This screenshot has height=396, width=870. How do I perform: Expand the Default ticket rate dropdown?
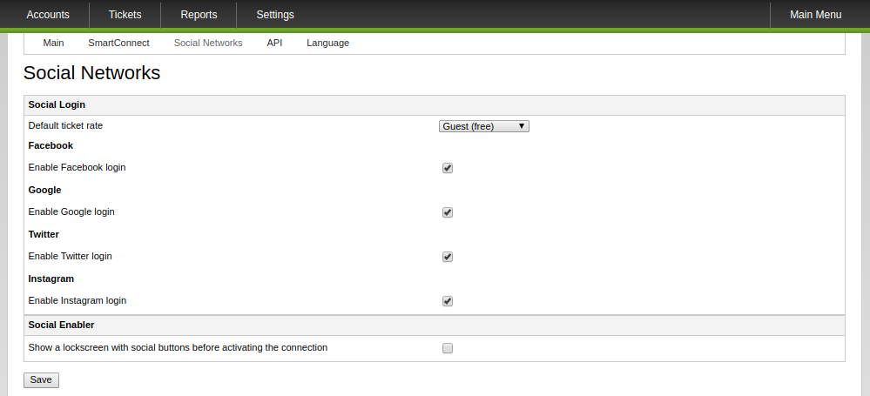coord(483,126)
